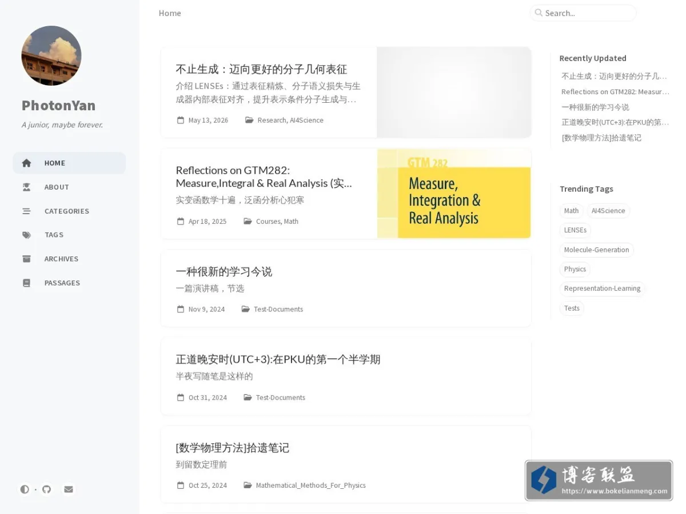Click the Tags icon in the sidebar
Screen dimensions: 686x514
[26, 235]
